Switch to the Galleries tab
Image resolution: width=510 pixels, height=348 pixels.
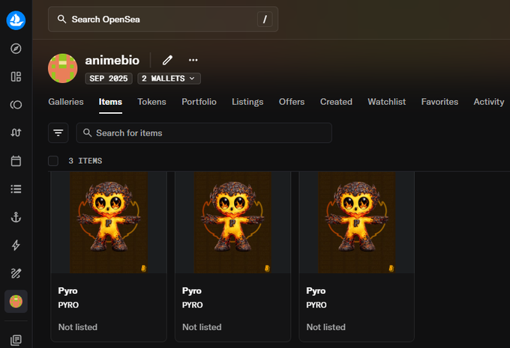pos(66,102)
